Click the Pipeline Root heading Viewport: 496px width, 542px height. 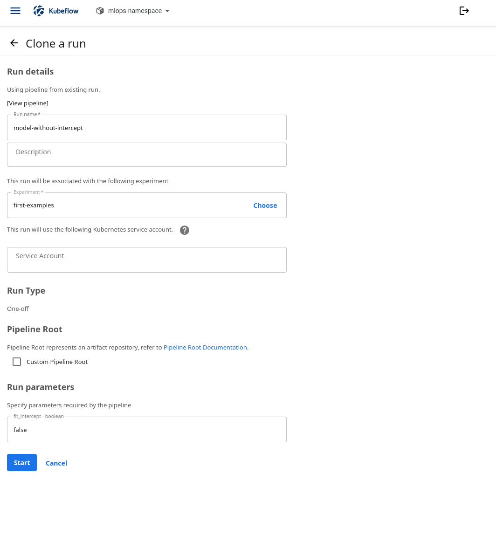[x=34, y=329]
